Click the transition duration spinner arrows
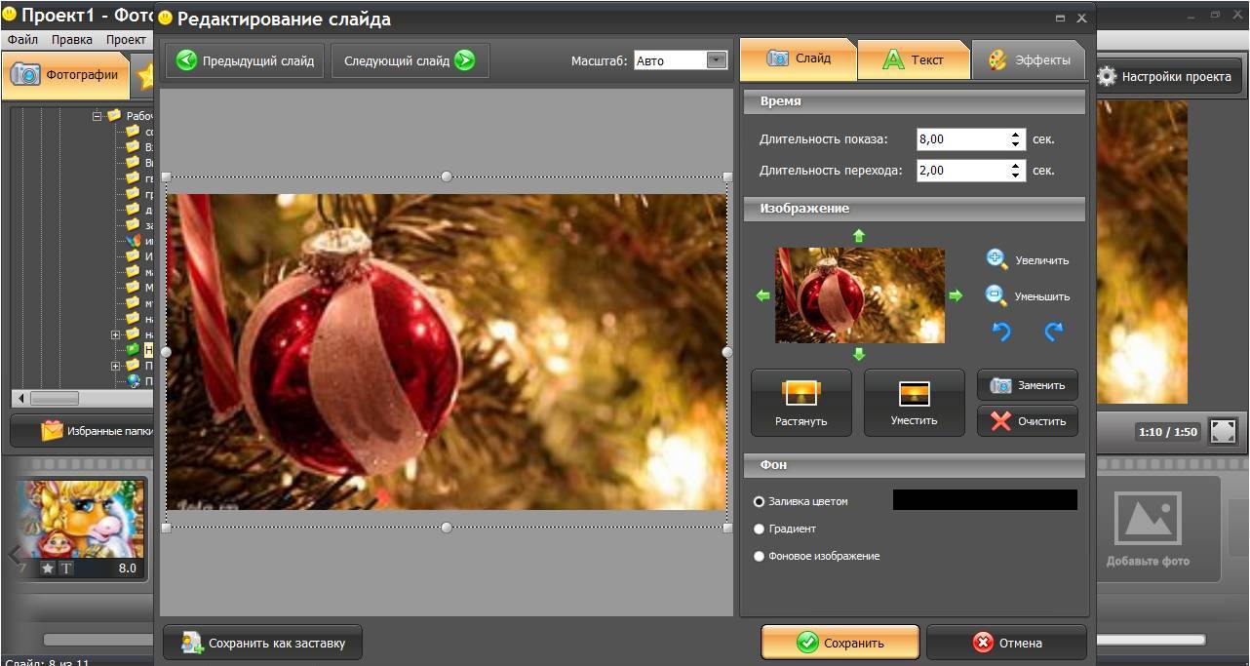This screenshot has width=1250, height=666. pyautogui.click(x=1016, y=171)
